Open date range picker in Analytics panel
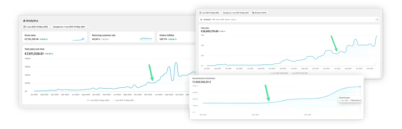The height and width of the screenshot is (129, 402). pyautogui.click(x=36, y=27)
